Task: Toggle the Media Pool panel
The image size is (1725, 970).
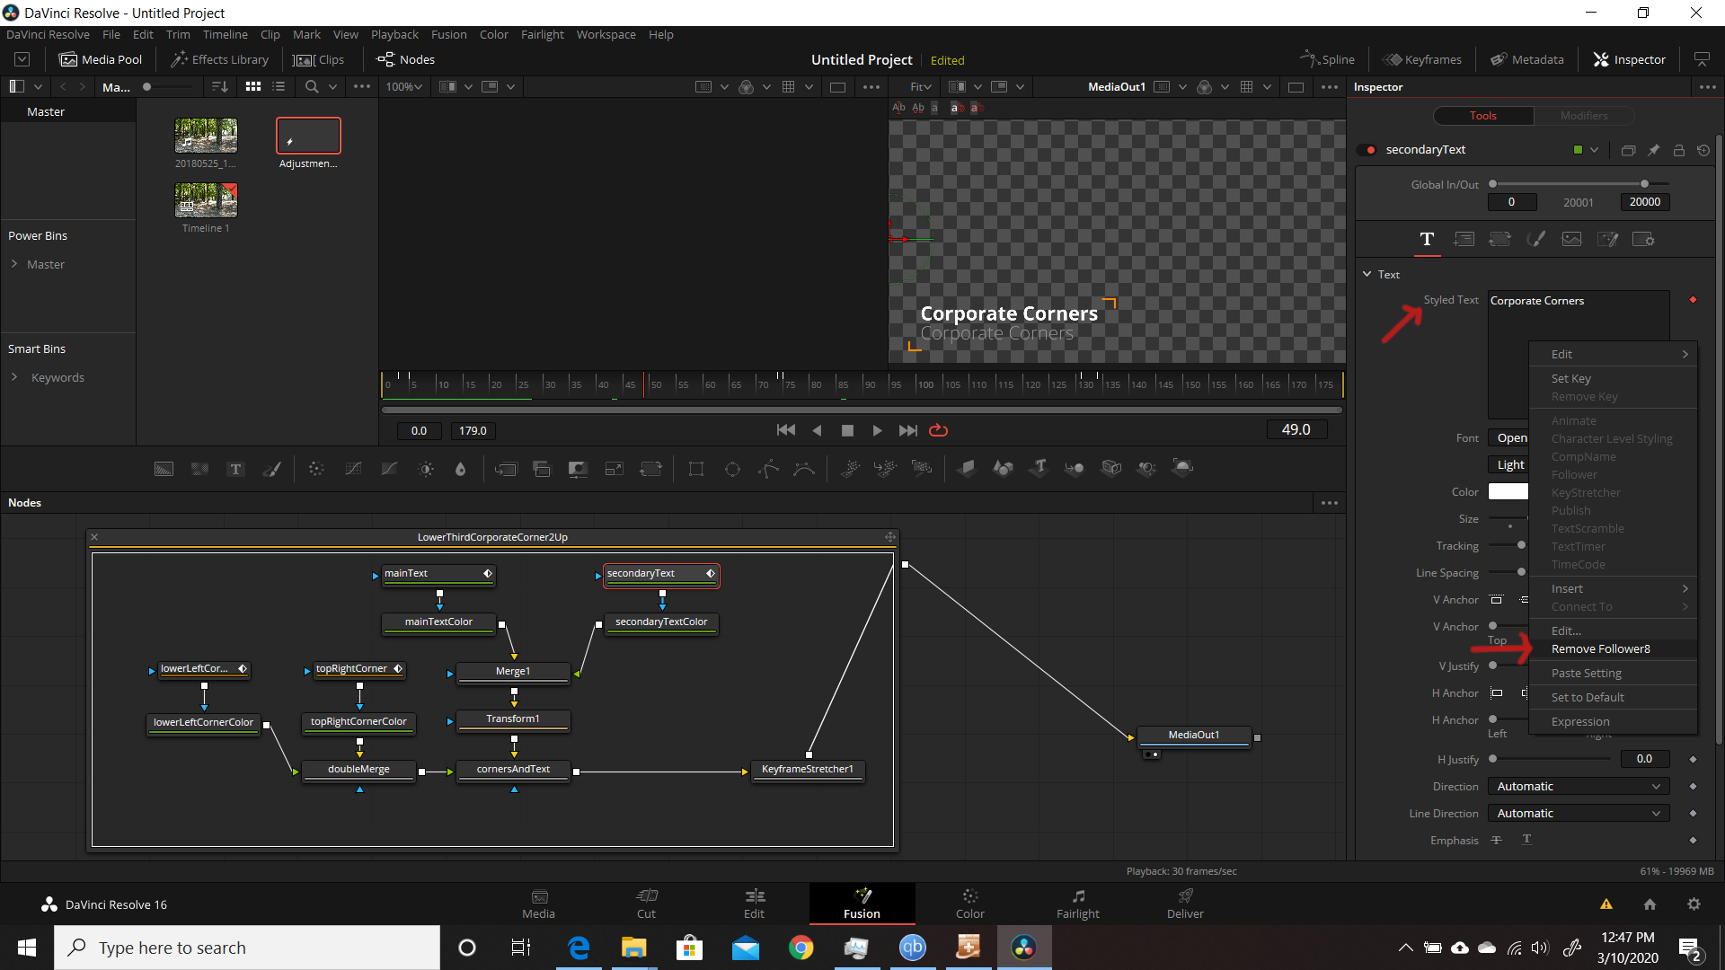Action: coord(101,59)
